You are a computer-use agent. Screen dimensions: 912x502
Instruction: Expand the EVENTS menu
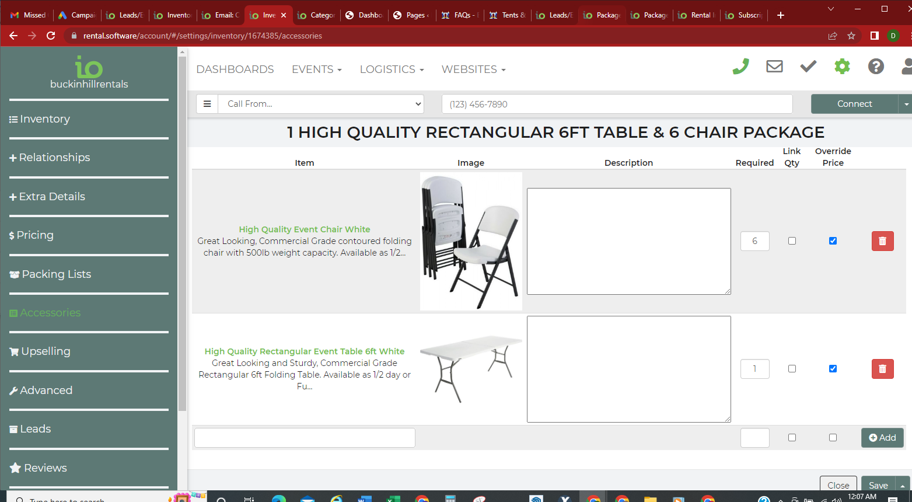click(x=316, y=69)
